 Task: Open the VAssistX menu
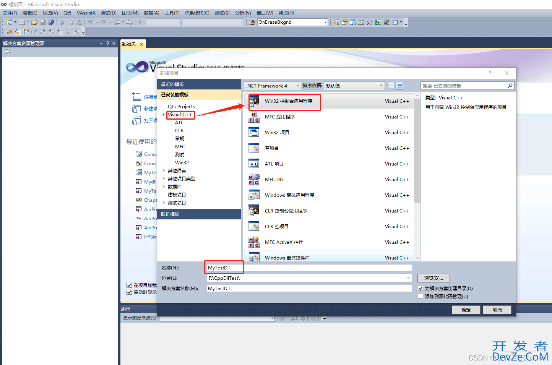[x=86, y=13]
